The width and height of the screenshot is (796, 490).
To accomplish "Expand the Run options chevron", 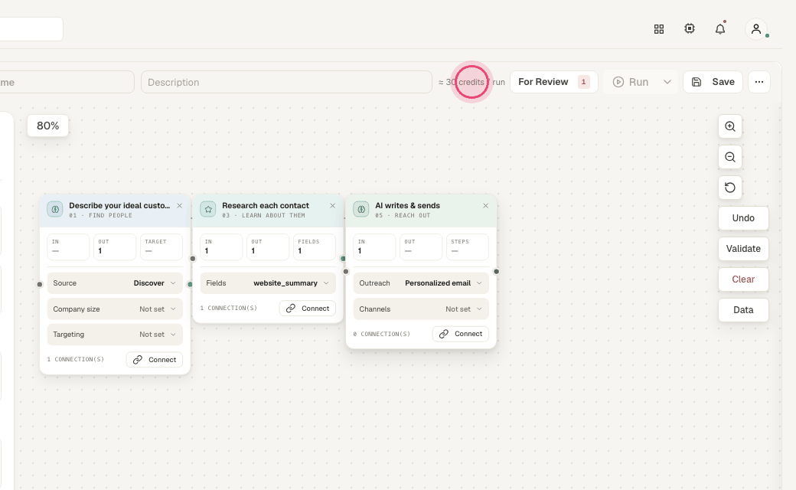I will coord(667,82).
